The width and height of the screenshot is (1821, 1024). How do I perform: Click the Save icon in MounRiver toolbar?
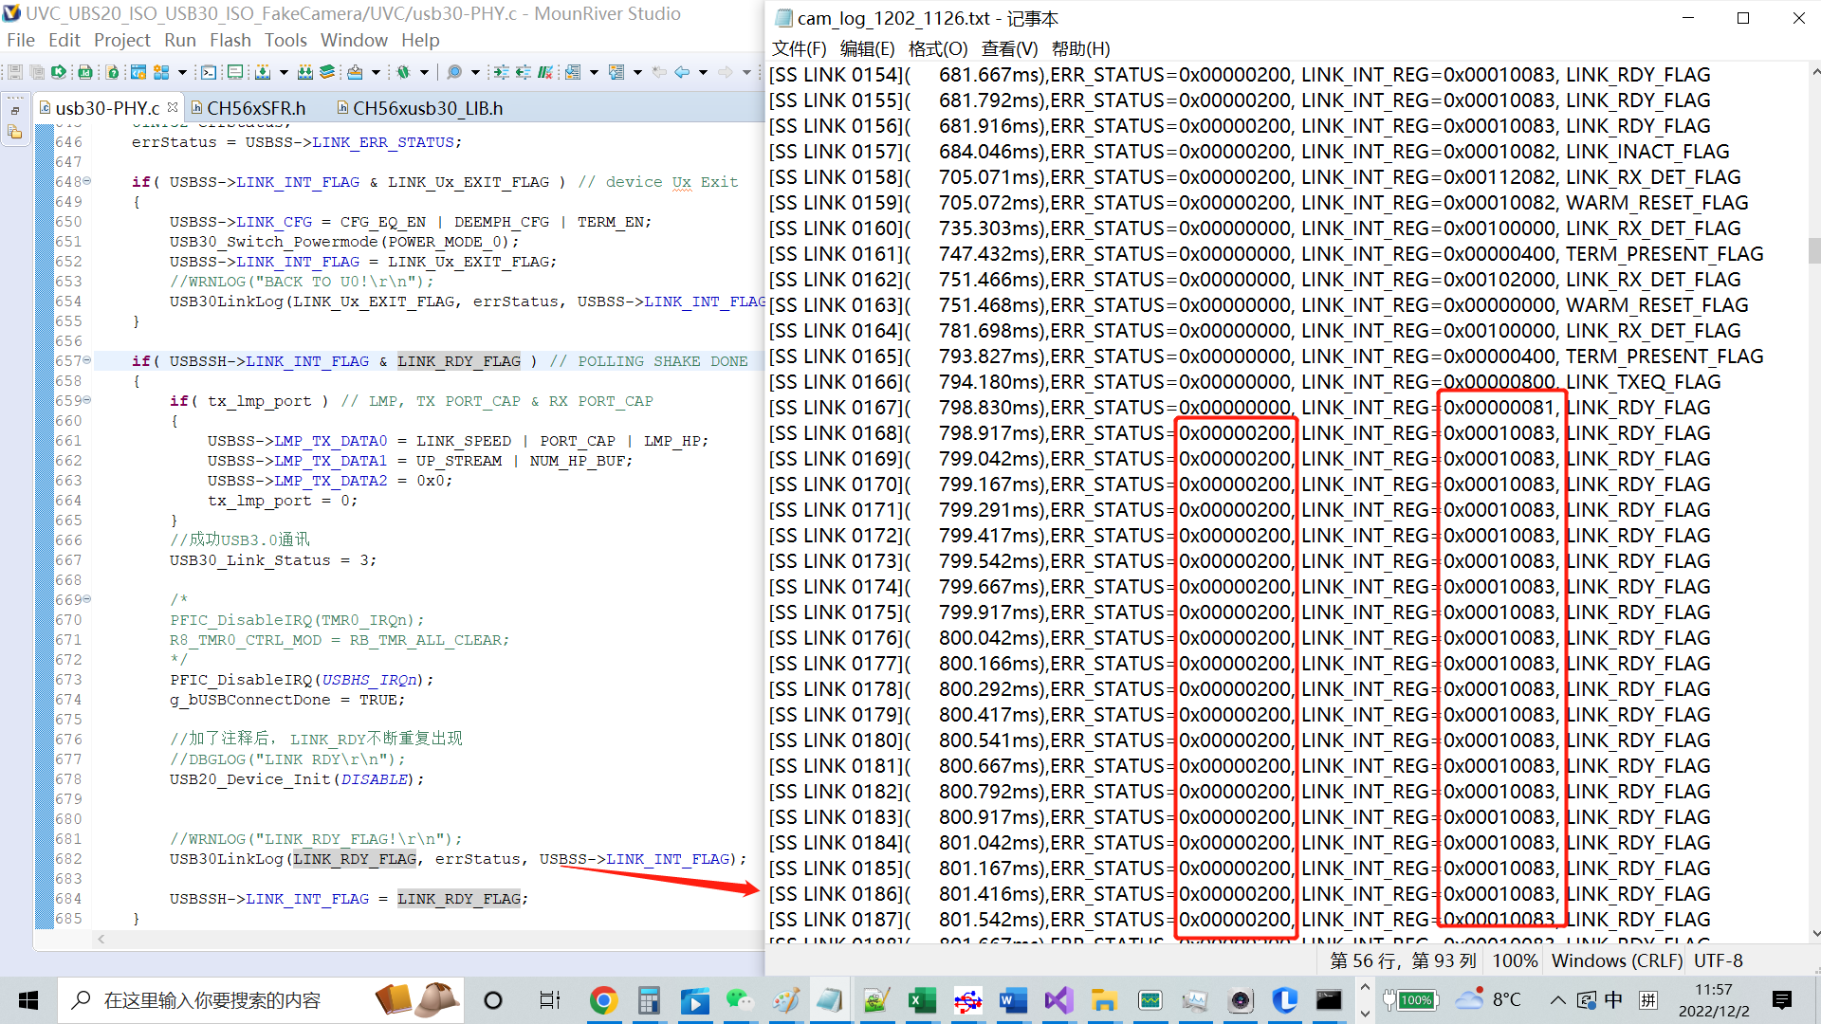(15, 72)
